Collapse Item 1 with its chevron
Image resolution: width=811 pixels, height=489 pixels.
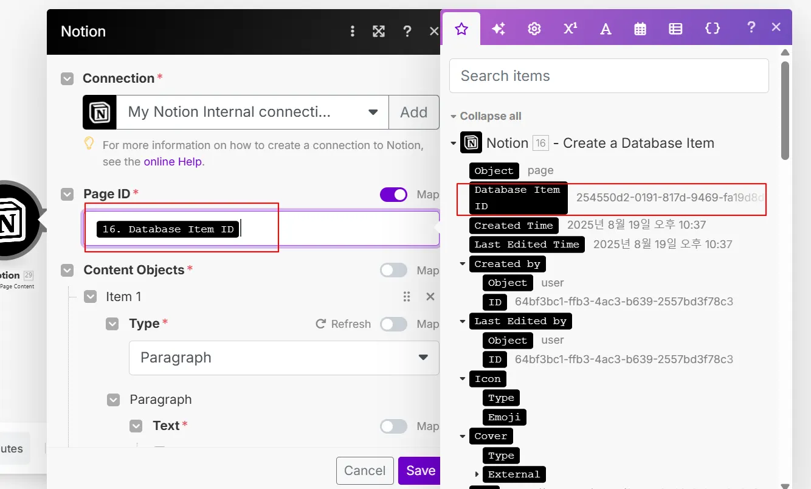[x=90, y=297]
